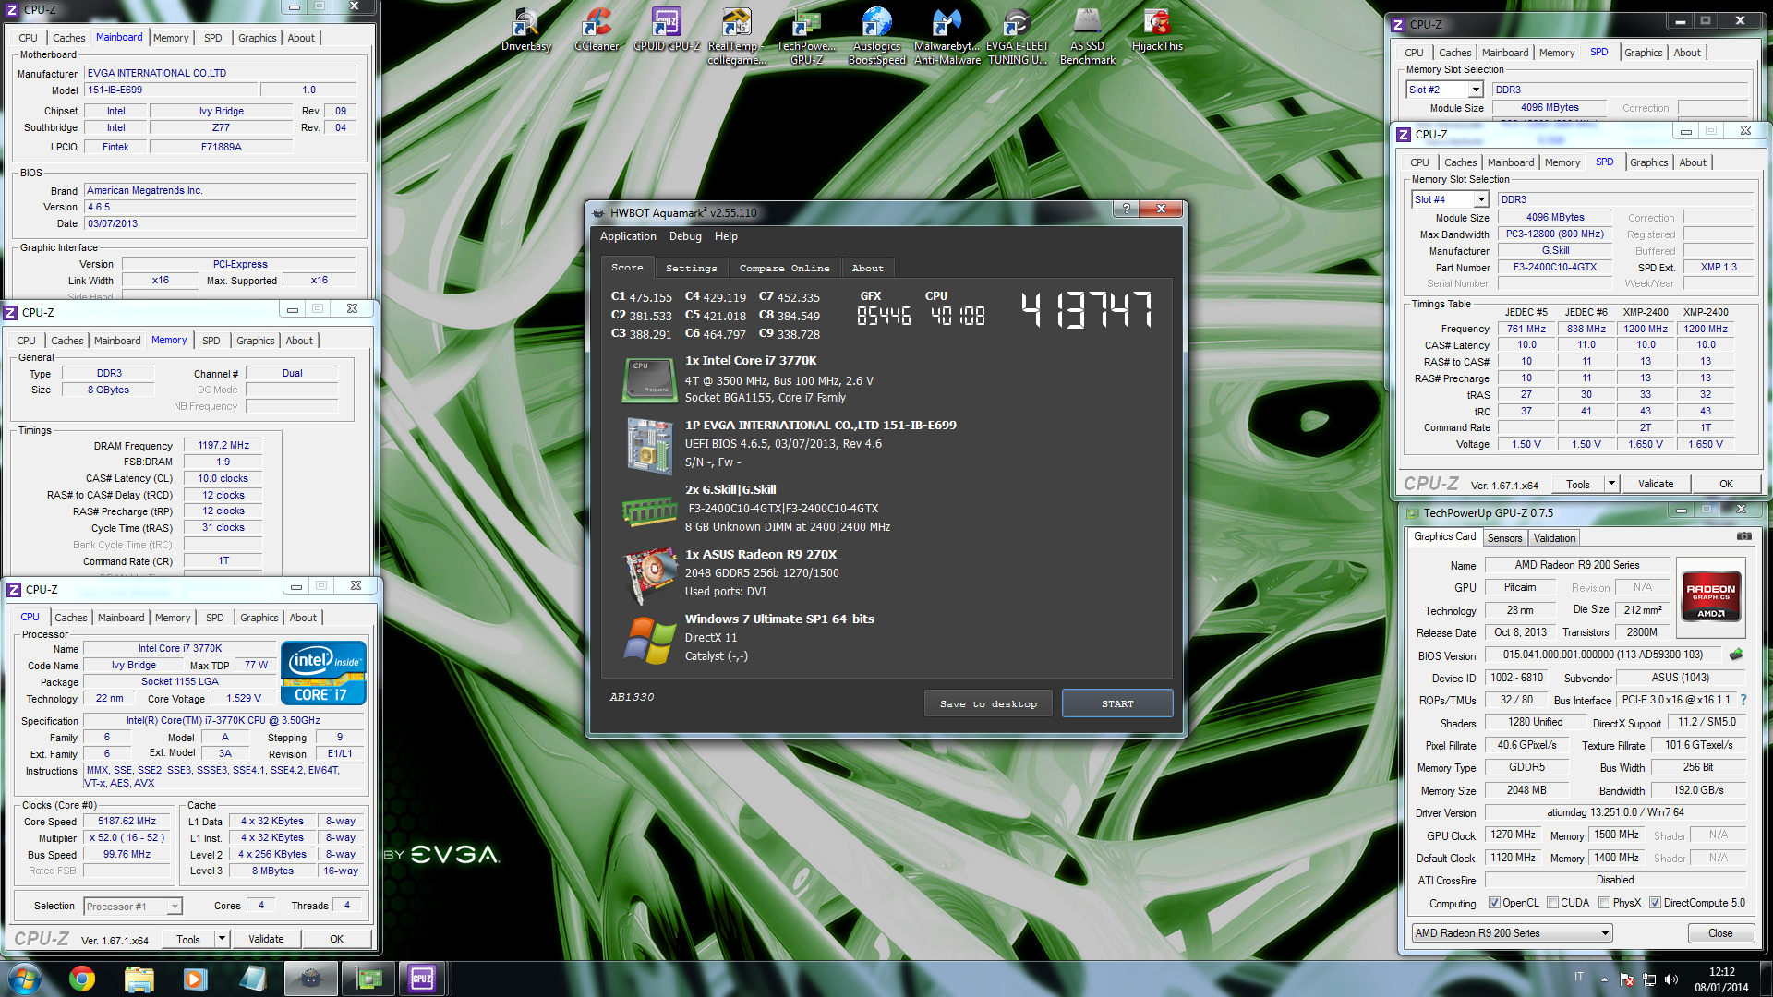This screenshot has width=1773, height=997.
Task: Click the Aquamark processor chip icon
Action: click(x=648, y=379)
